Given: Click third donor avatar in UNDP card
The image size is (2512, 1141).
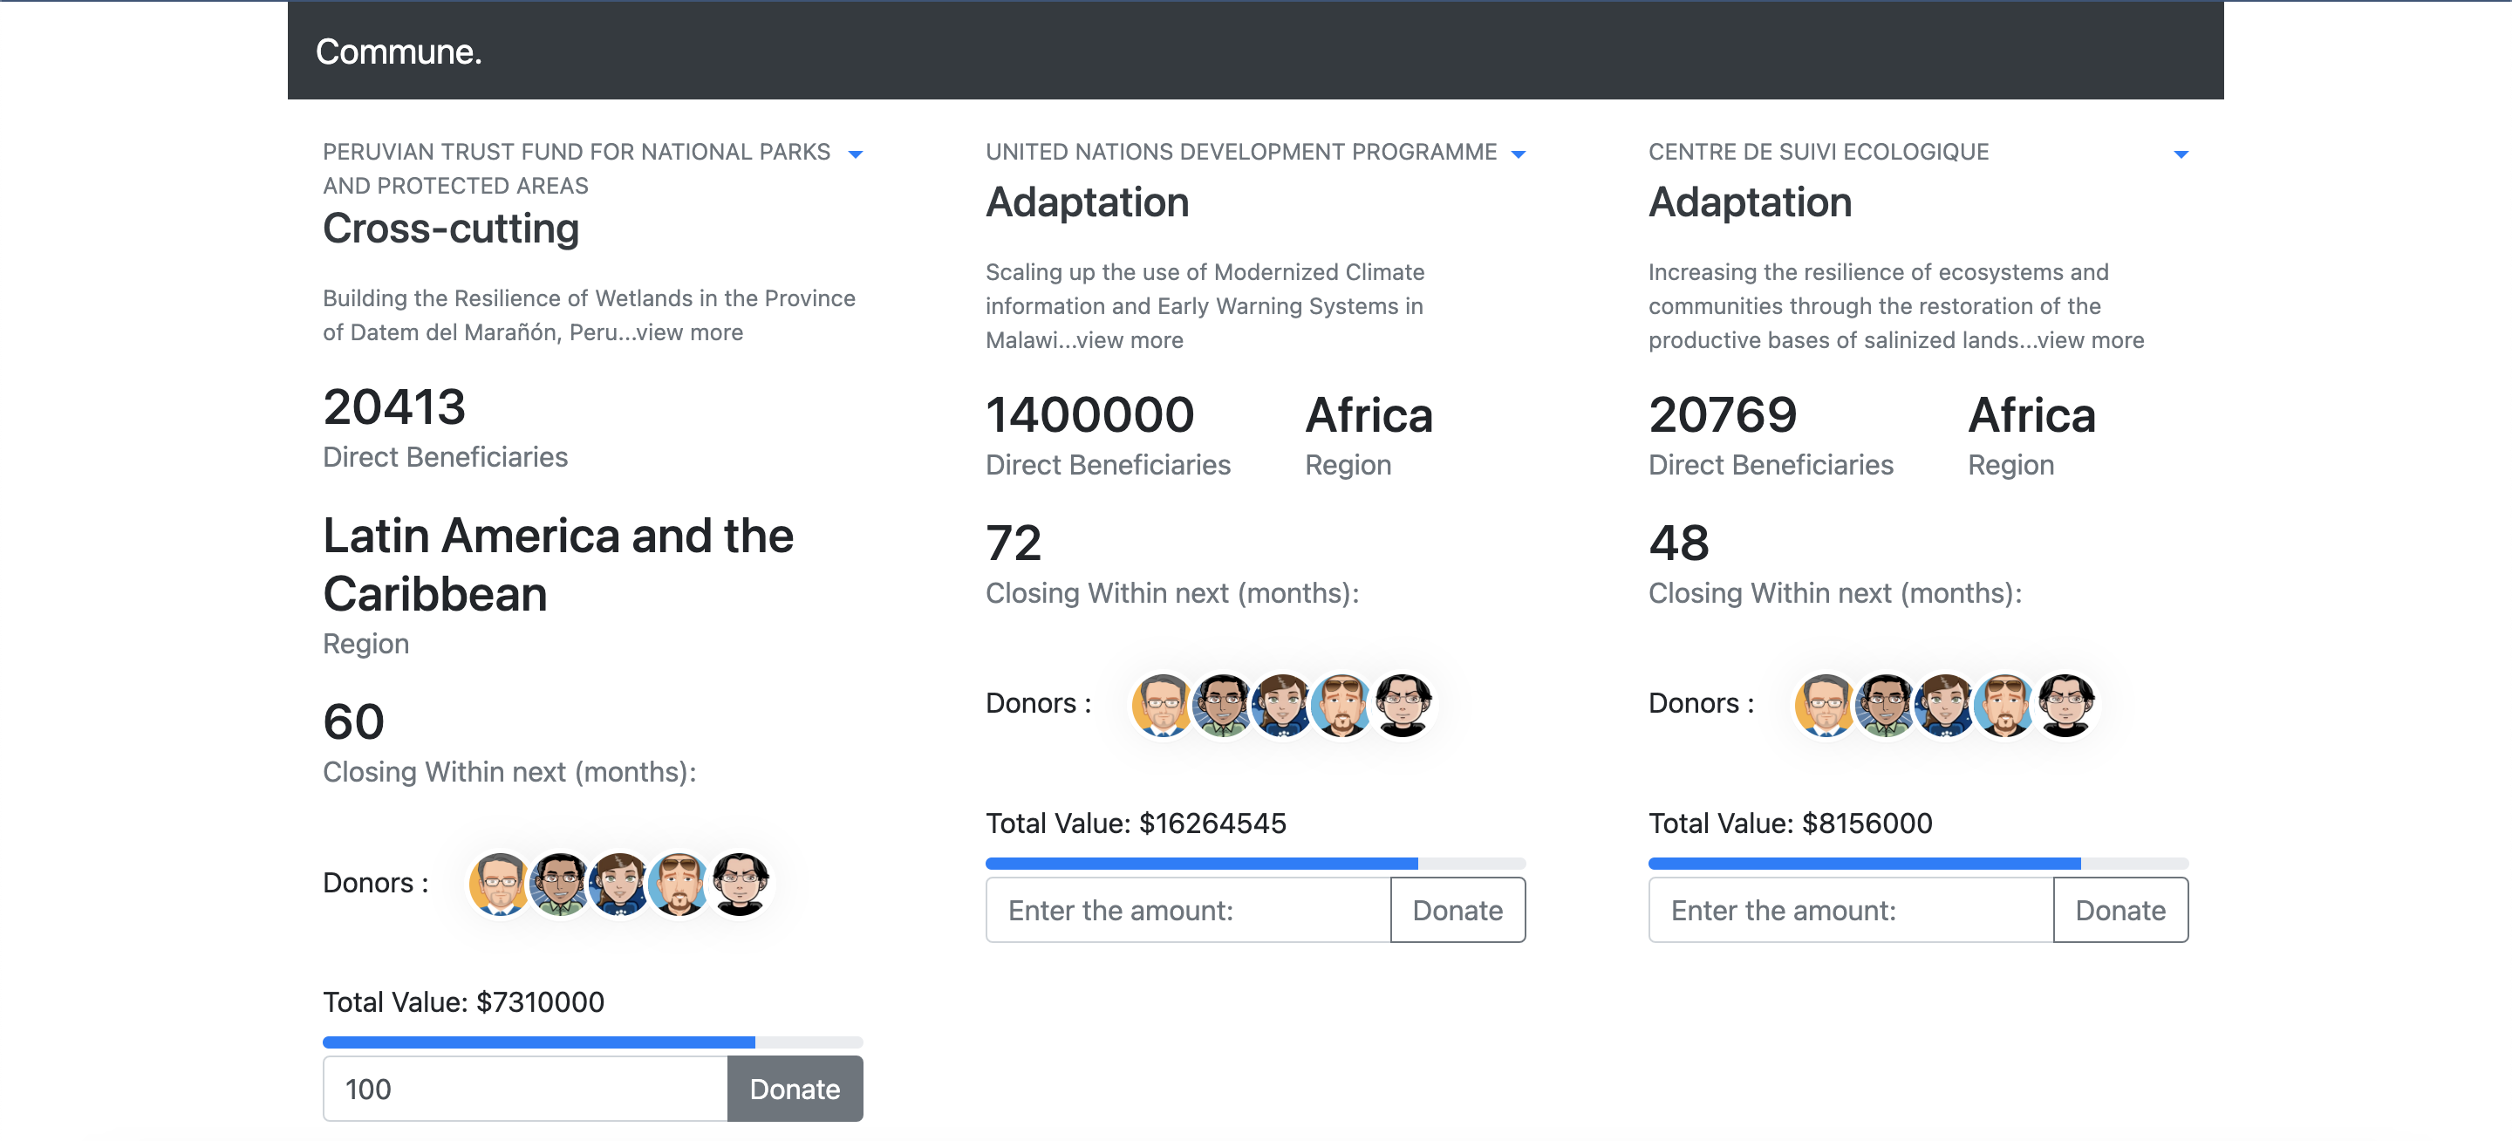Looking at the screenshot, I should point(1281,704).
